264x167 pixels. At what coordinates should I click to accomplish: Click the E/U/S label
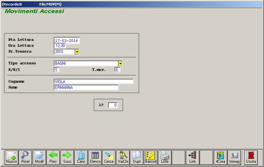point(14,70)
